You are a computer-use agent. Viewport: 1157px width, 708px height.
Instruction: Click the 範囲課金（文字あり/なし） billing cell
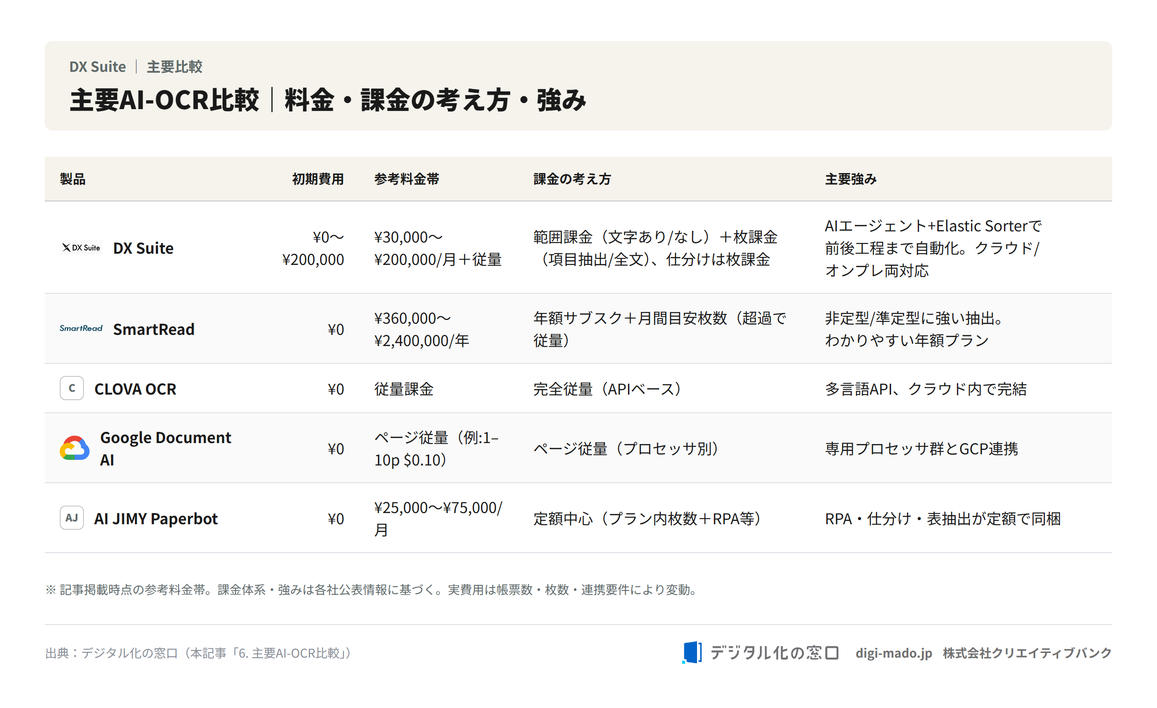pyautogui.click(x=655, y=248)
